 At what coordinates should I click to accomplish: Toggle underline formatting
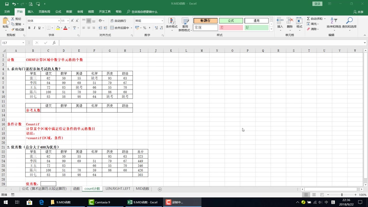pyautogui.click(x=39, y=28)
